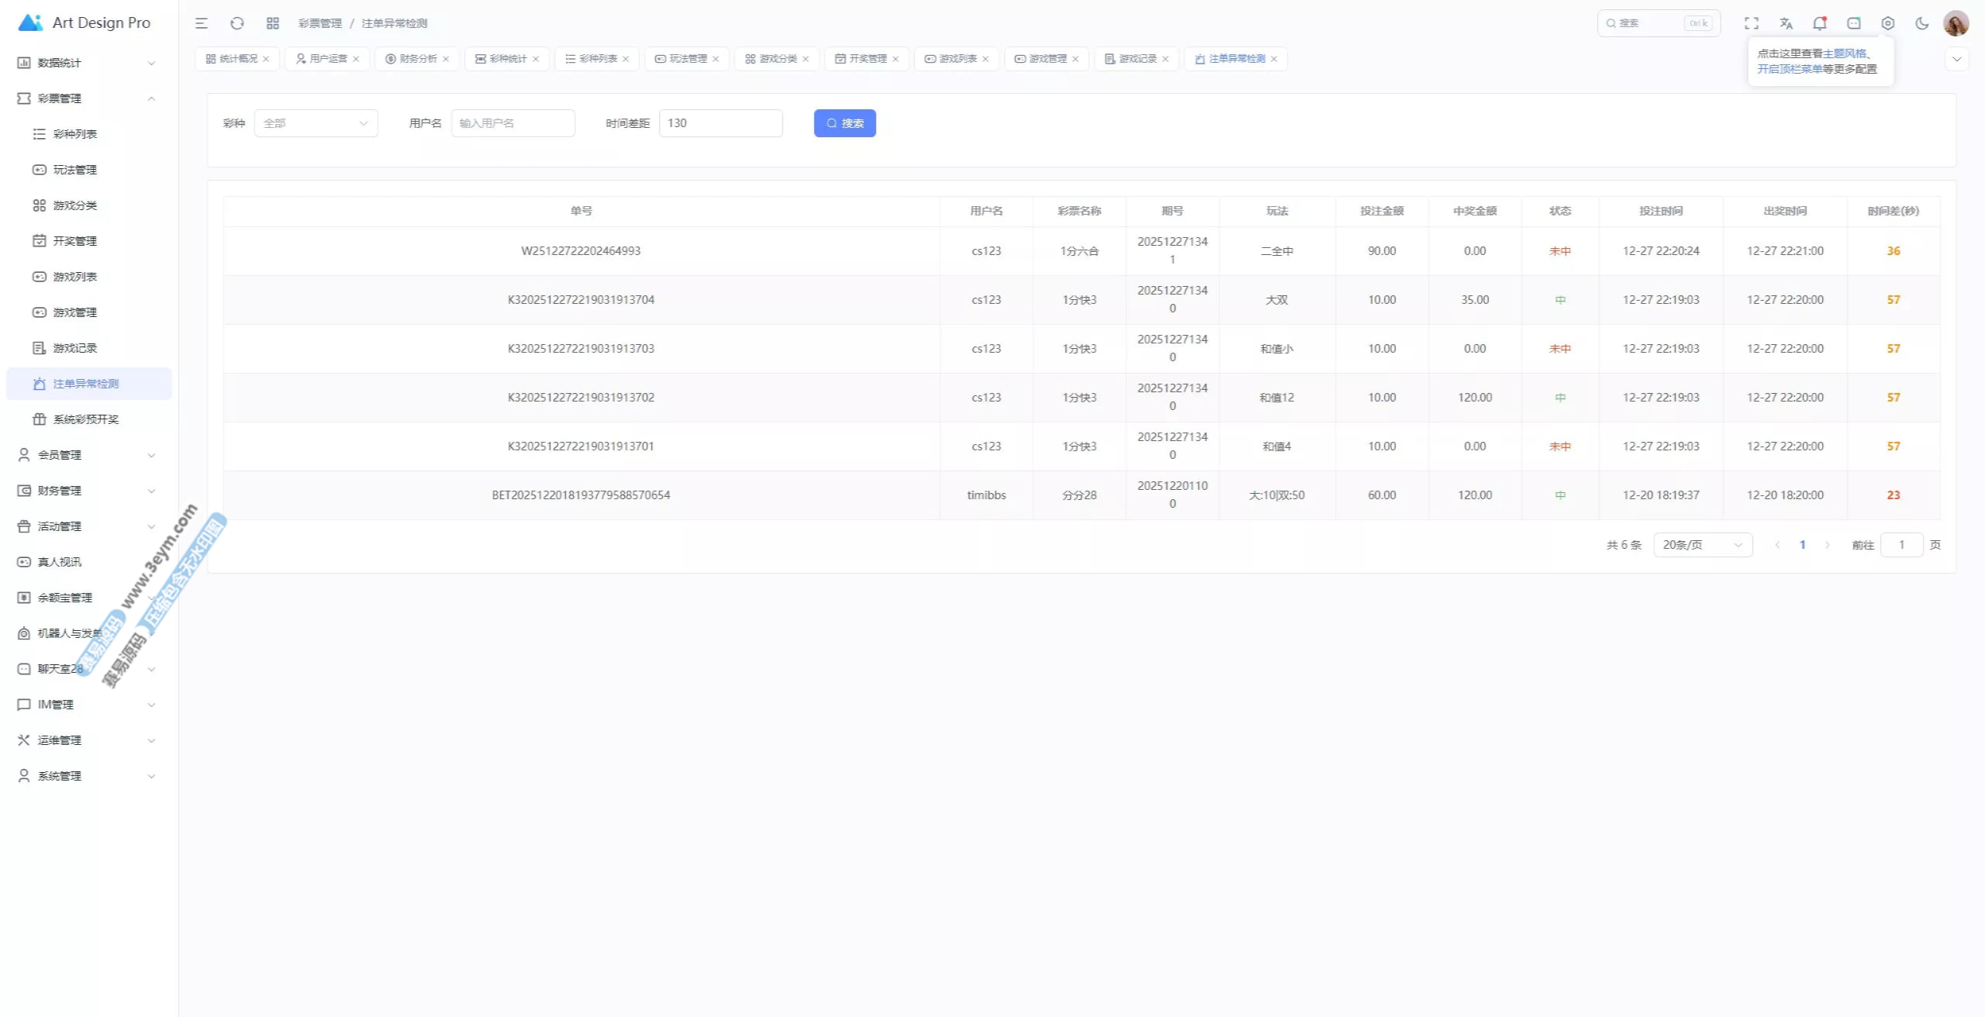Open the settings gear in the header

pos(1888,23)
